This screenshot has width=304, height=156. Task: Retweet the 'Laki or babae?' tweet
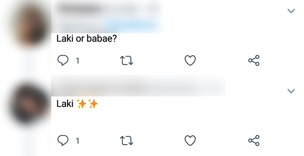[x=126, y=60]
